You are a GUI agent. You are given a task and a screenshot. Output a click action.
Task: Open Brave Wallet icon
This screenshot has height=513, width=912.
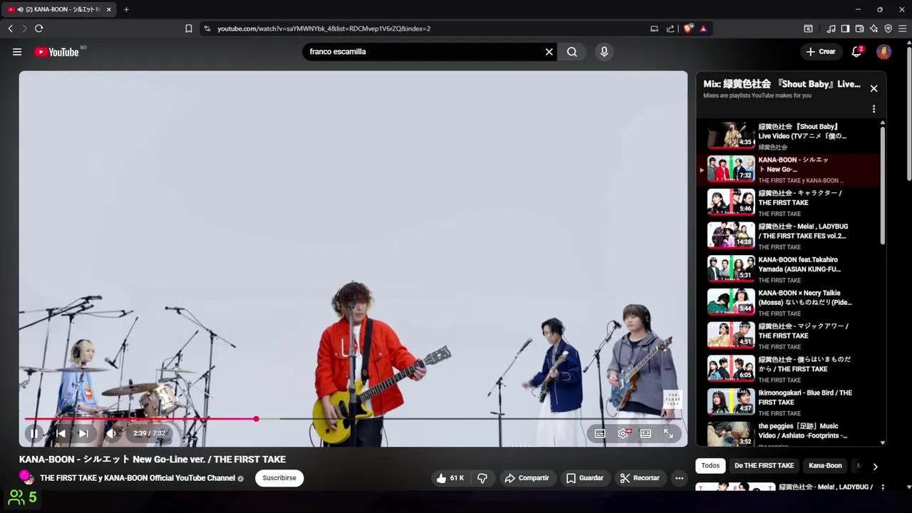pyautogui.click(x=859, y=28)
